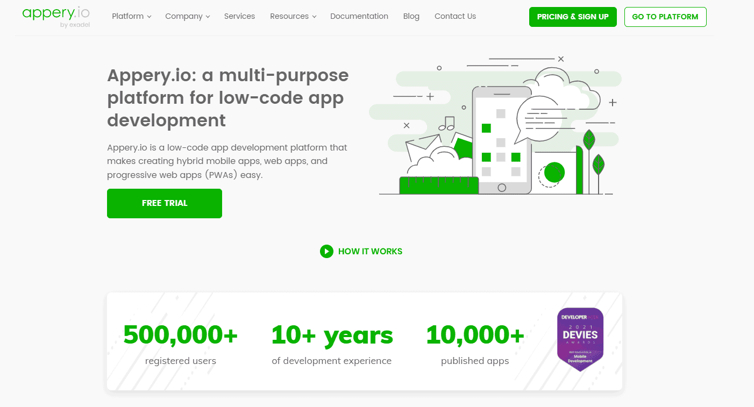Open the Contact Us page
The width and height of the screenshot is (754, 407).
click(x=455, y=16)
